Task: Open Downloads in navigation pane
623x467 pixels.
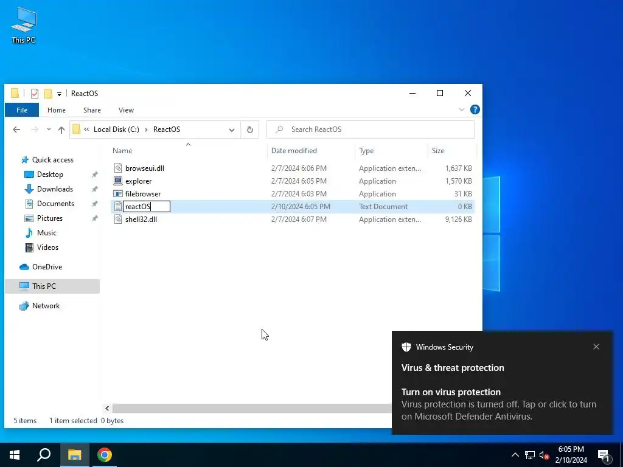Action: pos(55,189)
